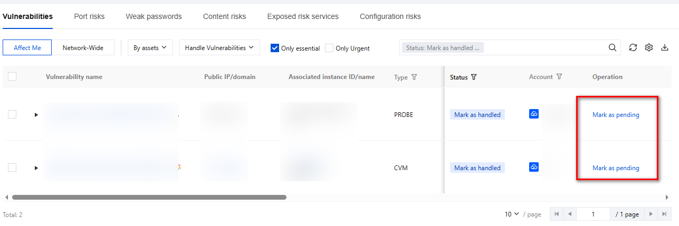This screenshot has height=226, width=679.
Task: Switch to the Port risks tab
Action: point(89,16)
